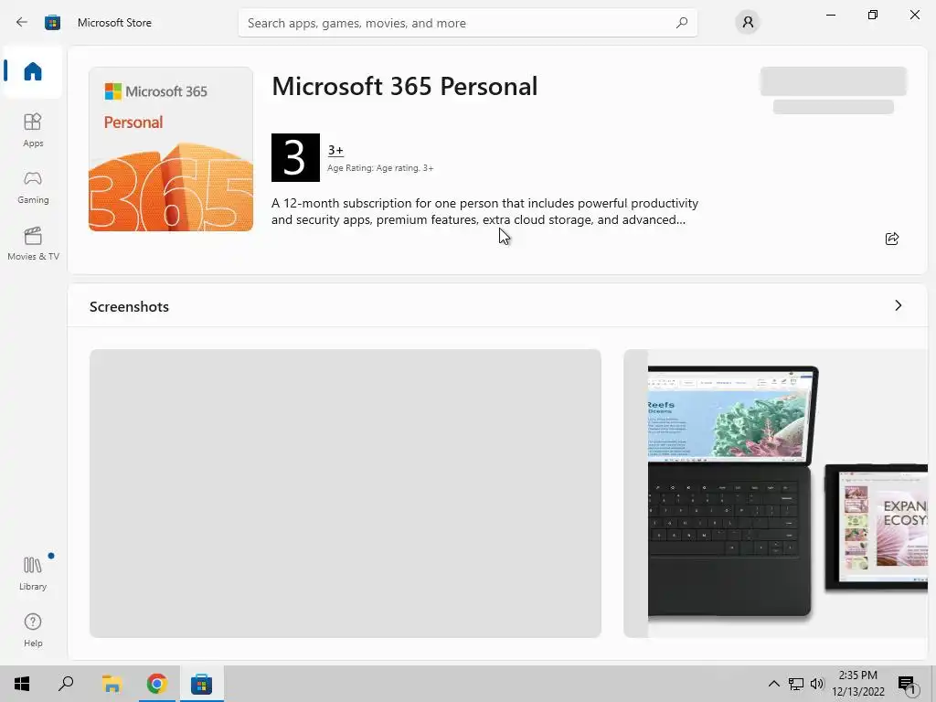Click the Screenshots heading
936x702 pixels.
pos(129,307)
